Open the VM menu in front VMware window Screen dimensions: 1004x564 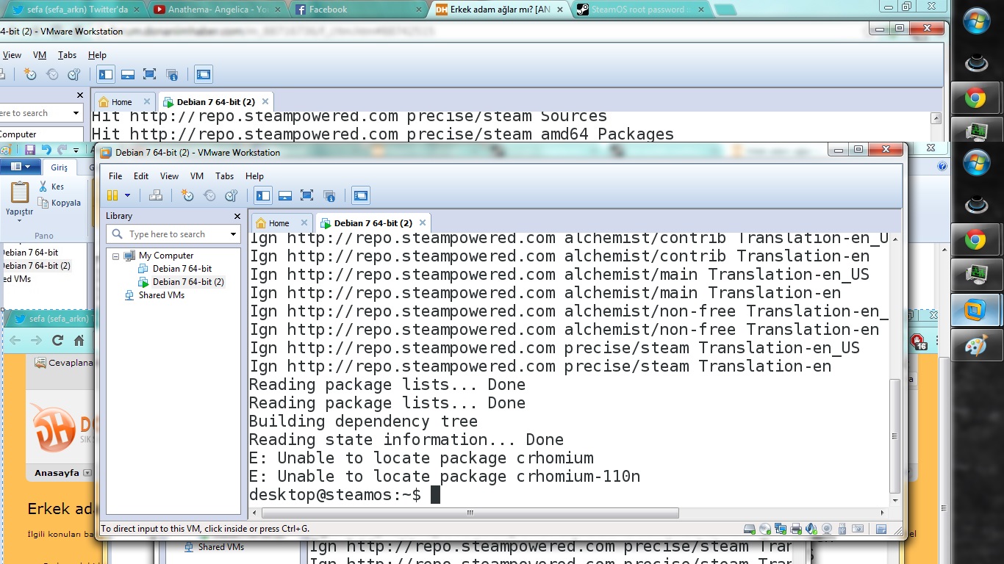pyautogui.click(x=197, y=176)
